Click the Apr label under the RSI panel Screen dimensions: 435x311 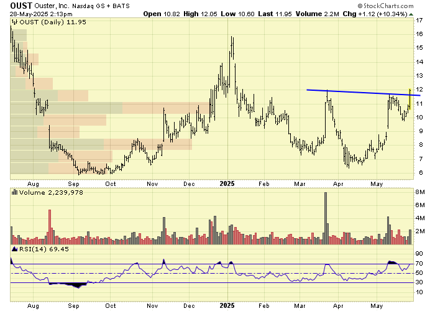(338, 306)
